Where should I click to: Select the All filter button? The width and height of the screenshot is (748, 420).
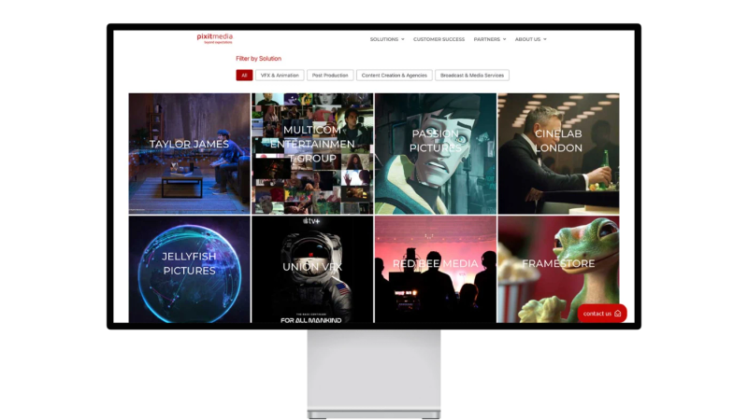click(244, 76)
